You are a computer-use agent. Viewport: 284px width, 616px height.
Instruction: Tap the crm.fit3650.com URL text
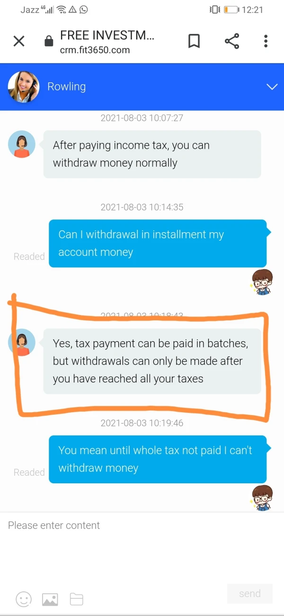(95, 50)
